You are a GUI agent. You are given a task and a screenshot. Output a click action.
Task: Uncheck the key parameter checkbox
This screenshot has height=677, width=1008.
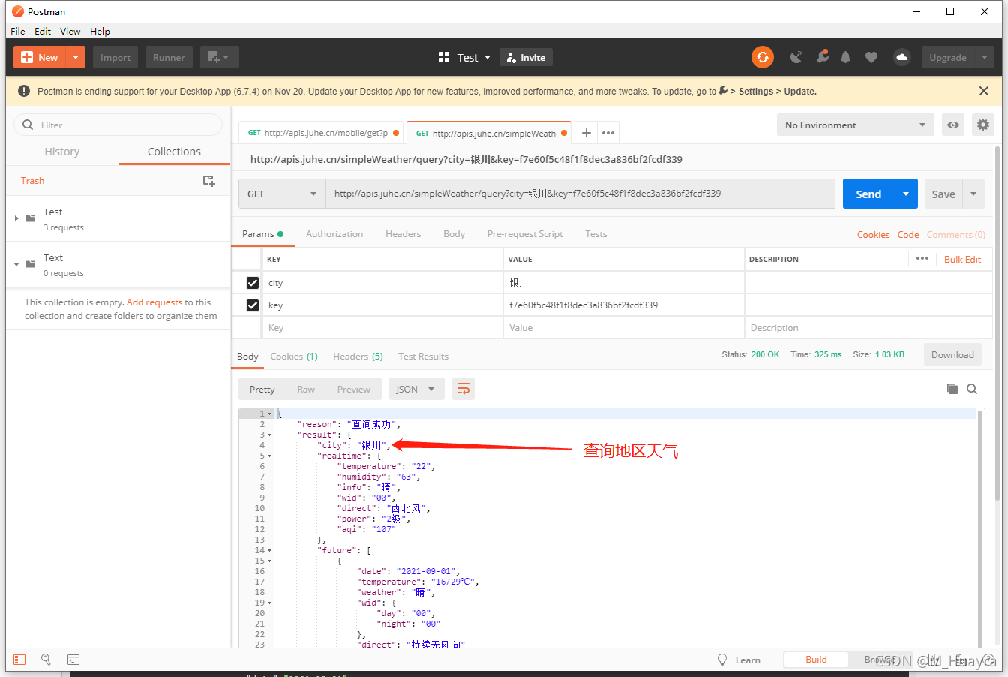pos(253,305)
